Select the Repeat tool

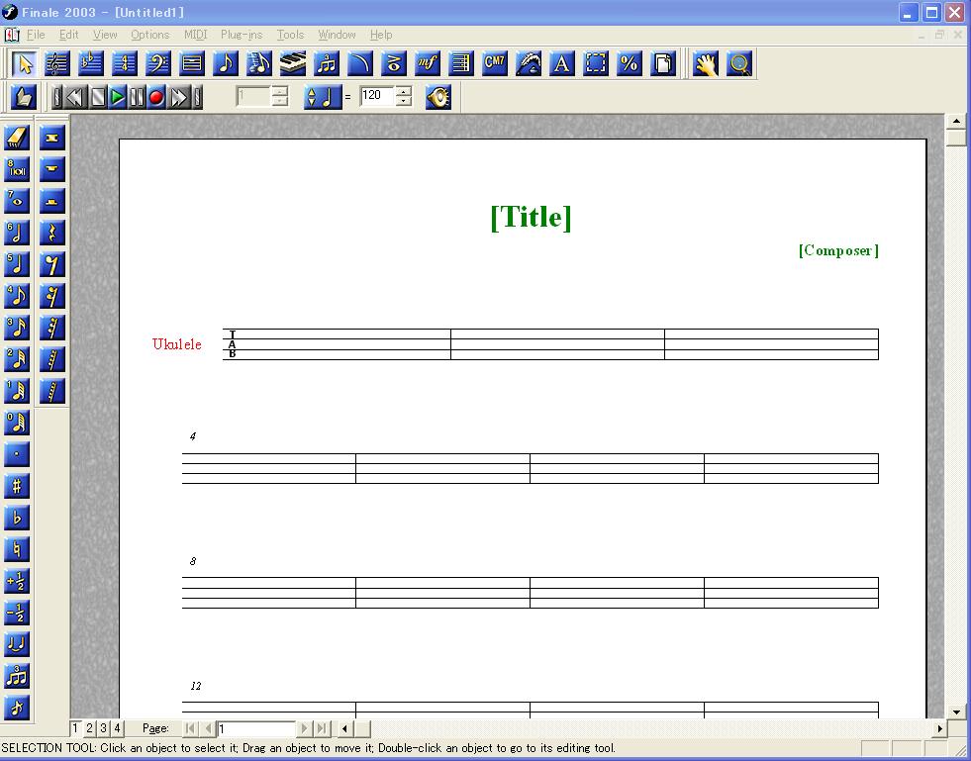point(460,63)
